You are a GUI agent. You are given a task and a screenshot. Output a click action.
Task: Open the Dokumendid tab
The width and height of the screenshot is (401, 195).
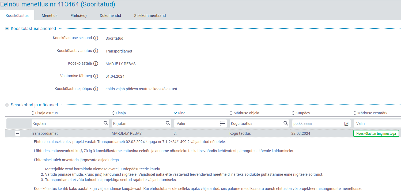tap(110, 16)
